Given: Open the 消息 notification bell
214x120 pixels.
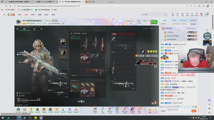Looking at the screenshot, I should [x=192, y=15].
